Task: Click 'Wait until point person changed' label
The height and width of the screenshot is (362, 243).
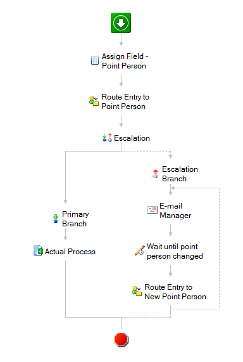Action: tap(175, 251)
